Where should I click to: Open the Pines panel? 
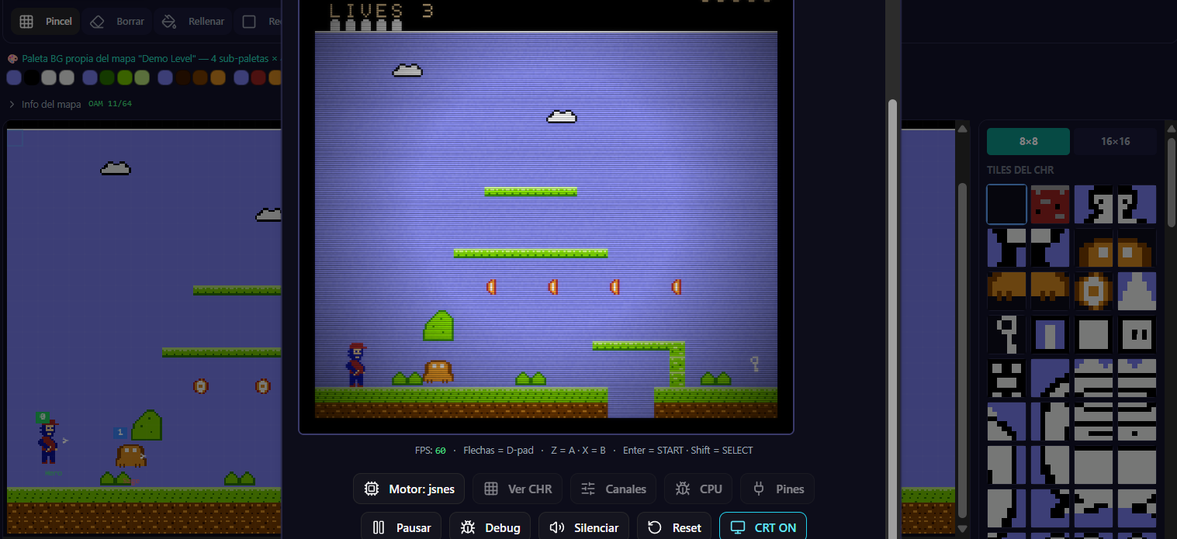pyautogui.click(x=777, y=489)
